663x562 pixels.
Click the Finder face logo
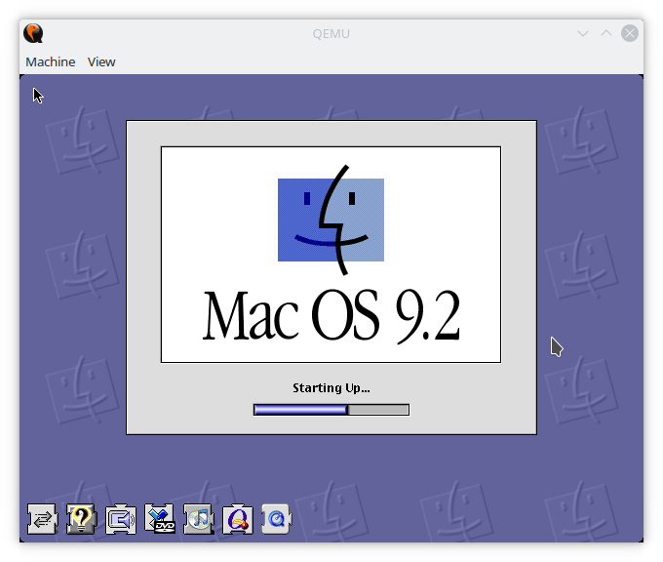(331, 220)
